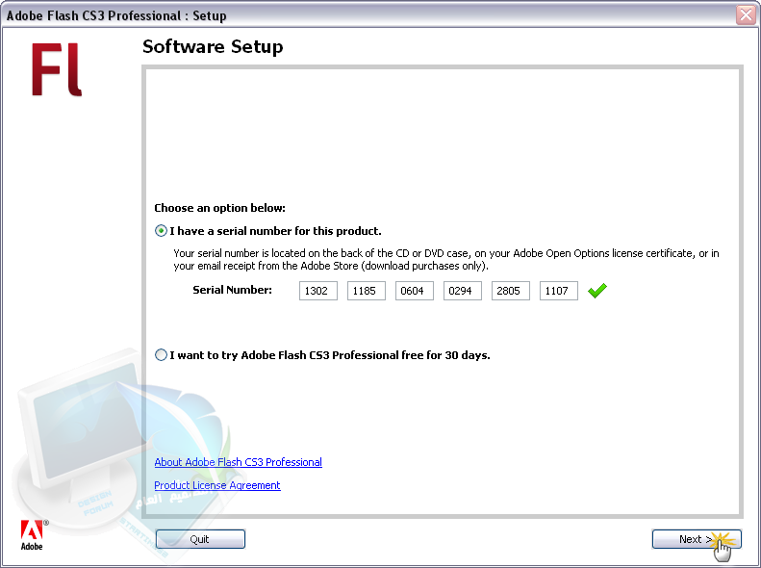Click the title bar text 'Adobe Flash CS3 Professional : Setup'
Screen dimensions: 761x568
(x=116, y=15)
